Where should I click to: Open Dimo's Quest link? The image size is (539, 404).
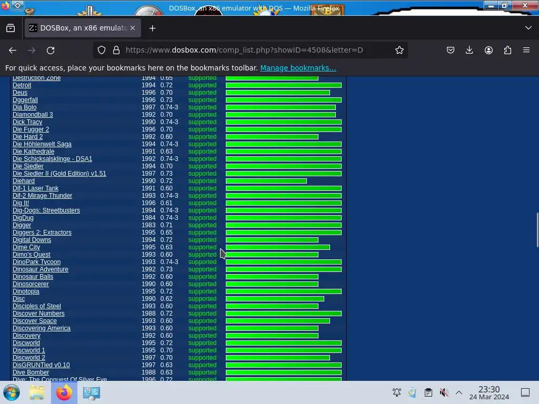[31, 255]
